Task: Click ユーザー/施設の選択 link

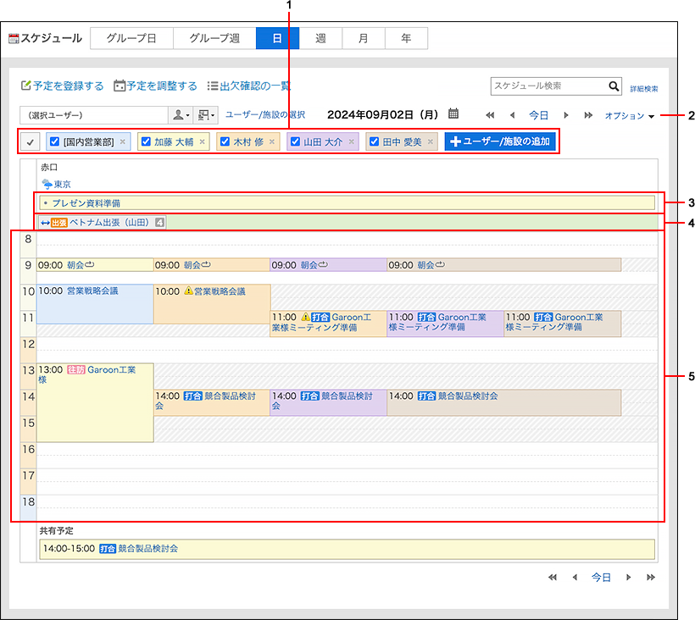Action: pos(265,114)
